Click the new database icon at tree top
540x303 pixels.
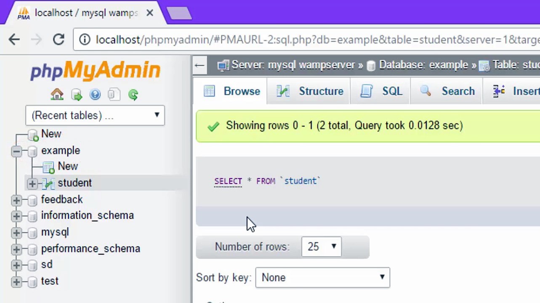[33, 135]
